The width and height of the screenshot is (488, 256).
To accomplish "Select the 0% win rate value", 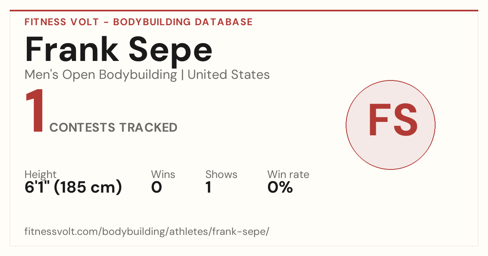I will [280, 188].
